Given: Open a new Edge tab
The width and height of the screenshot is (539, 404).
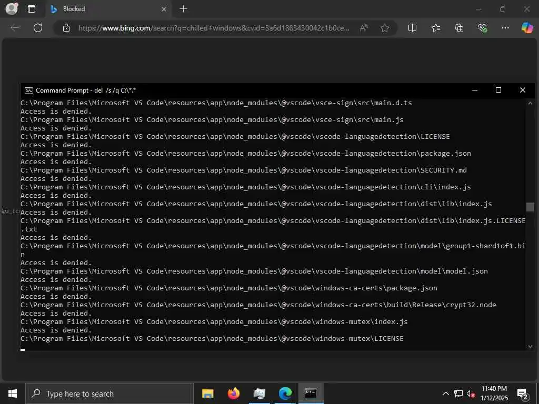Looking at the screenshot, I should coord(184,9).
